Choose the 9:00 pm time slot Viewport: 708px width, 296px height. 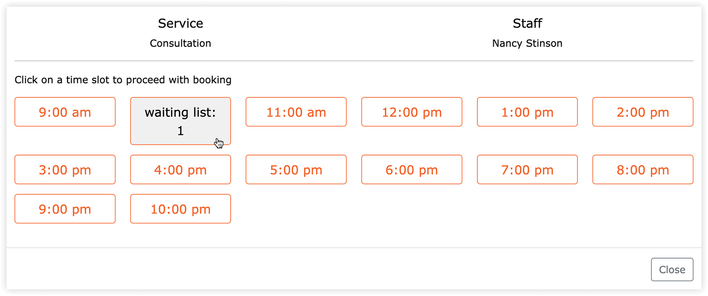(65, 209)
